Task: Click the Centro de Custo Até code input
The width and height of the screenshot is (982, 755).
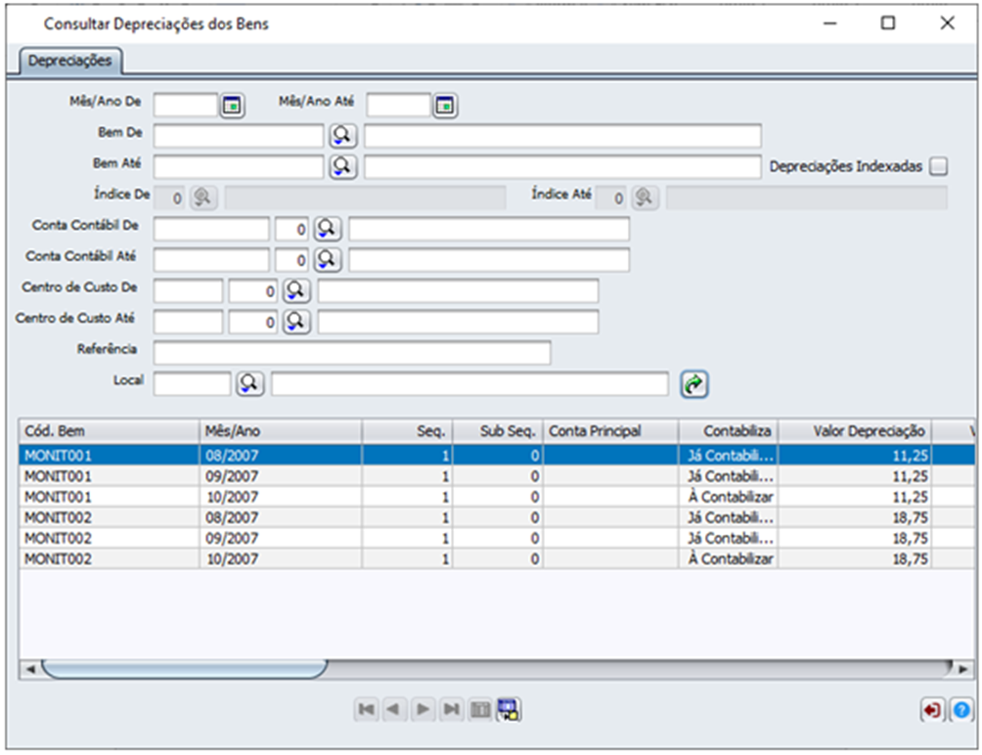Action: (188, 322)
